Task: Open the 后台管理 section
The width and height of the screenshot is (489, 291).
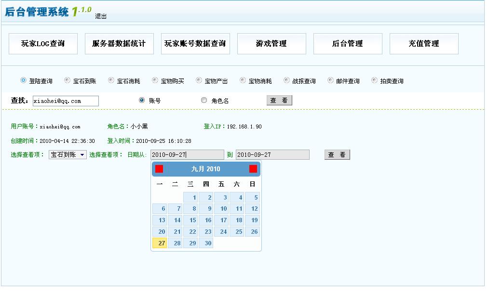Action: [x=348, y=43]
